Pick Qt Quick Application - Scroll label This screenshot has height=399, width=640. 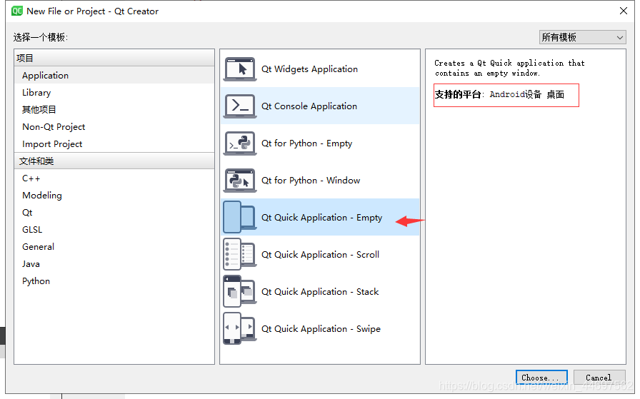pos(320,255)
